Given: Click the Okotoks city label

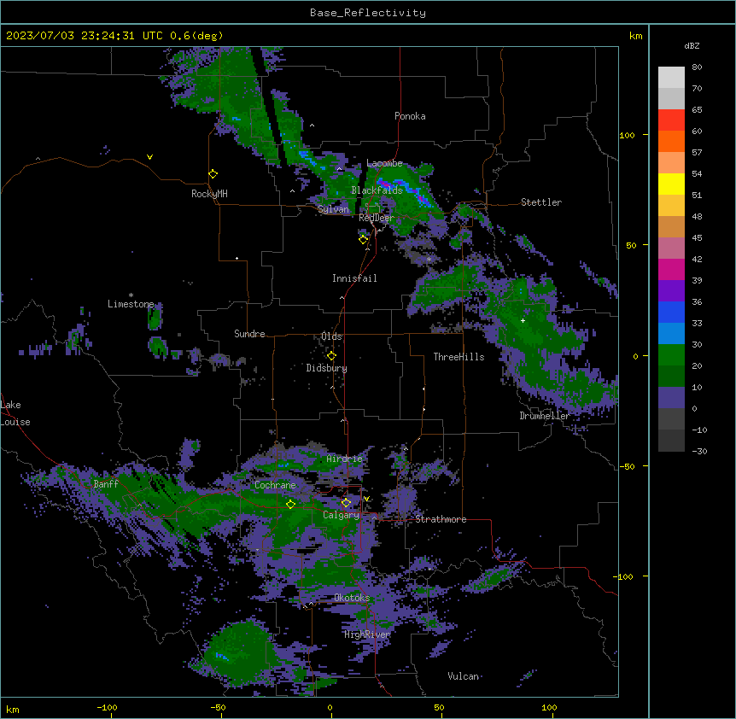Looking at the screenshot, I should (x=352, y=598).
